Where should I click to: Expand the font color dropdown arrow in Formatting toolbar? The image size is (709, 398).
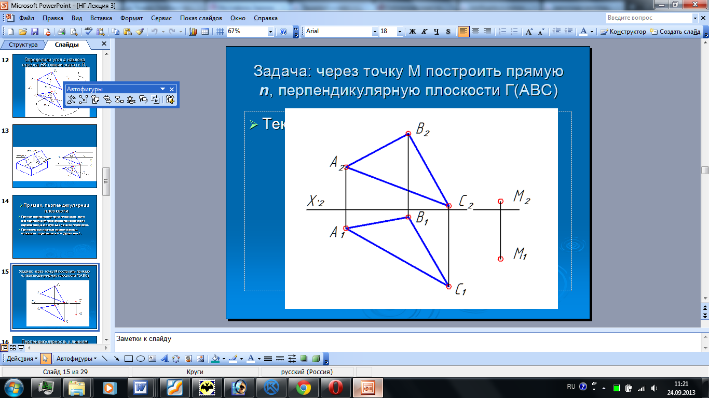pyautogui.click(x=592, y=32)
